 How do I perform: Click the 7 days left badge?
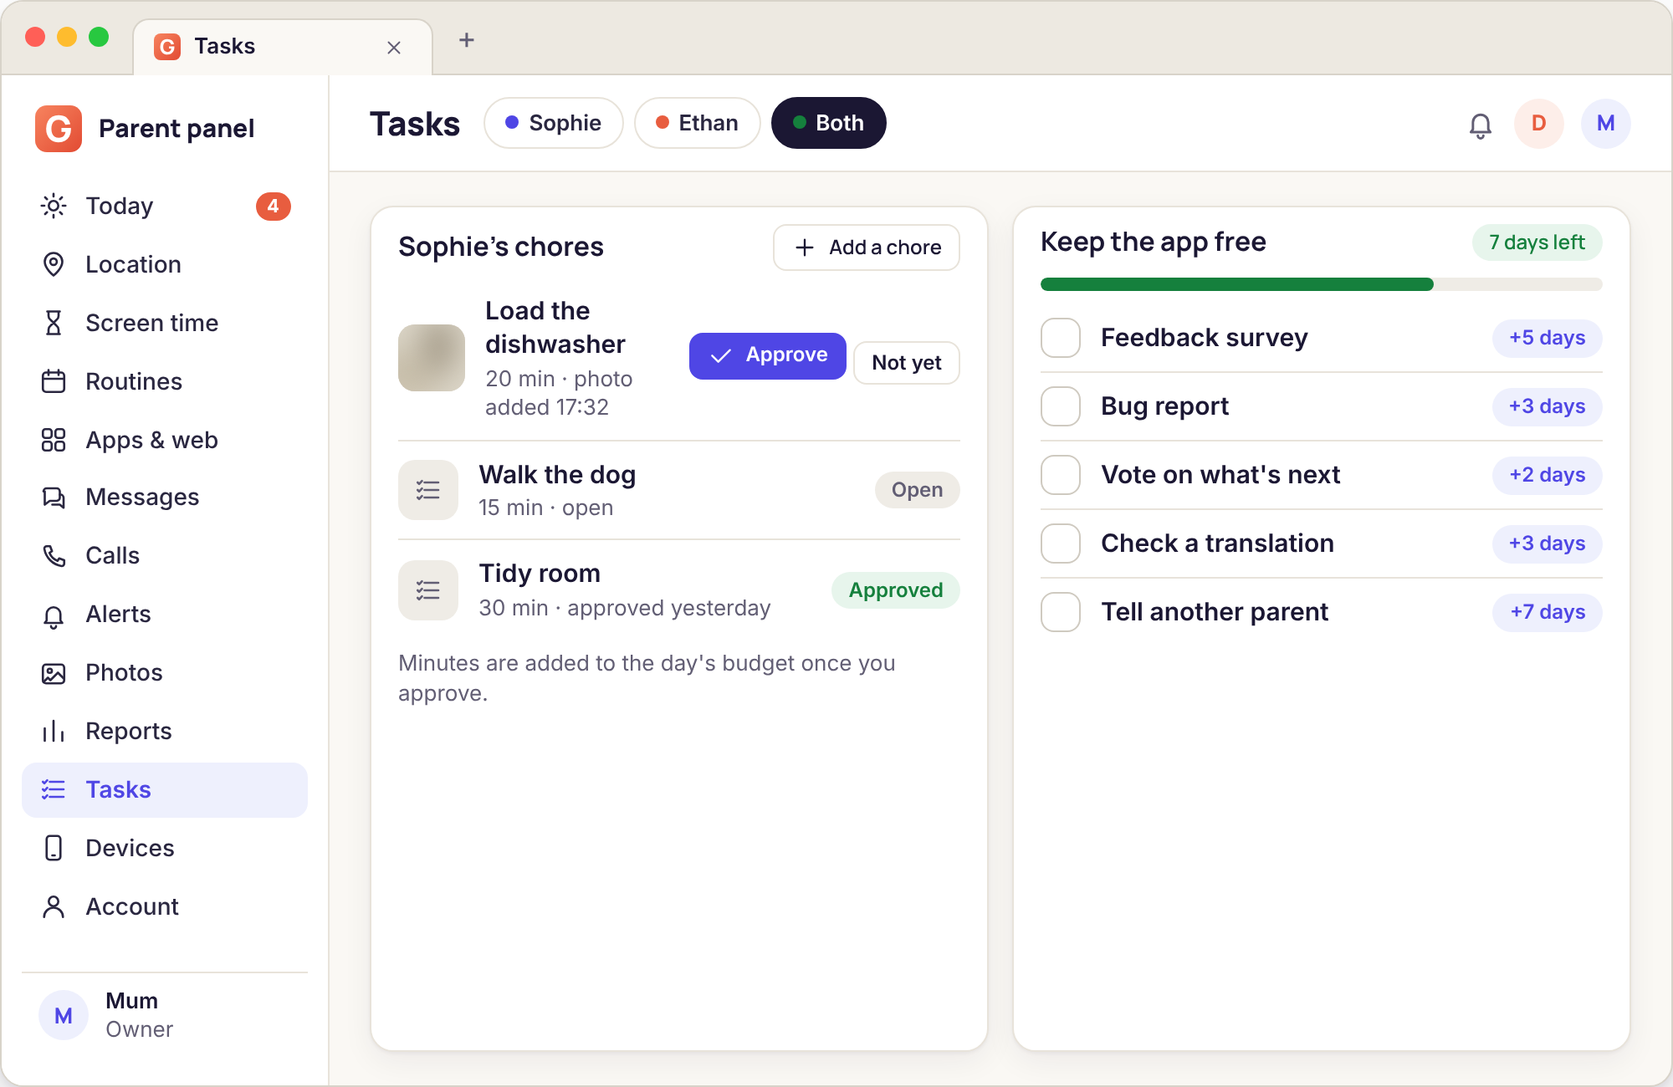point(1537,242)
